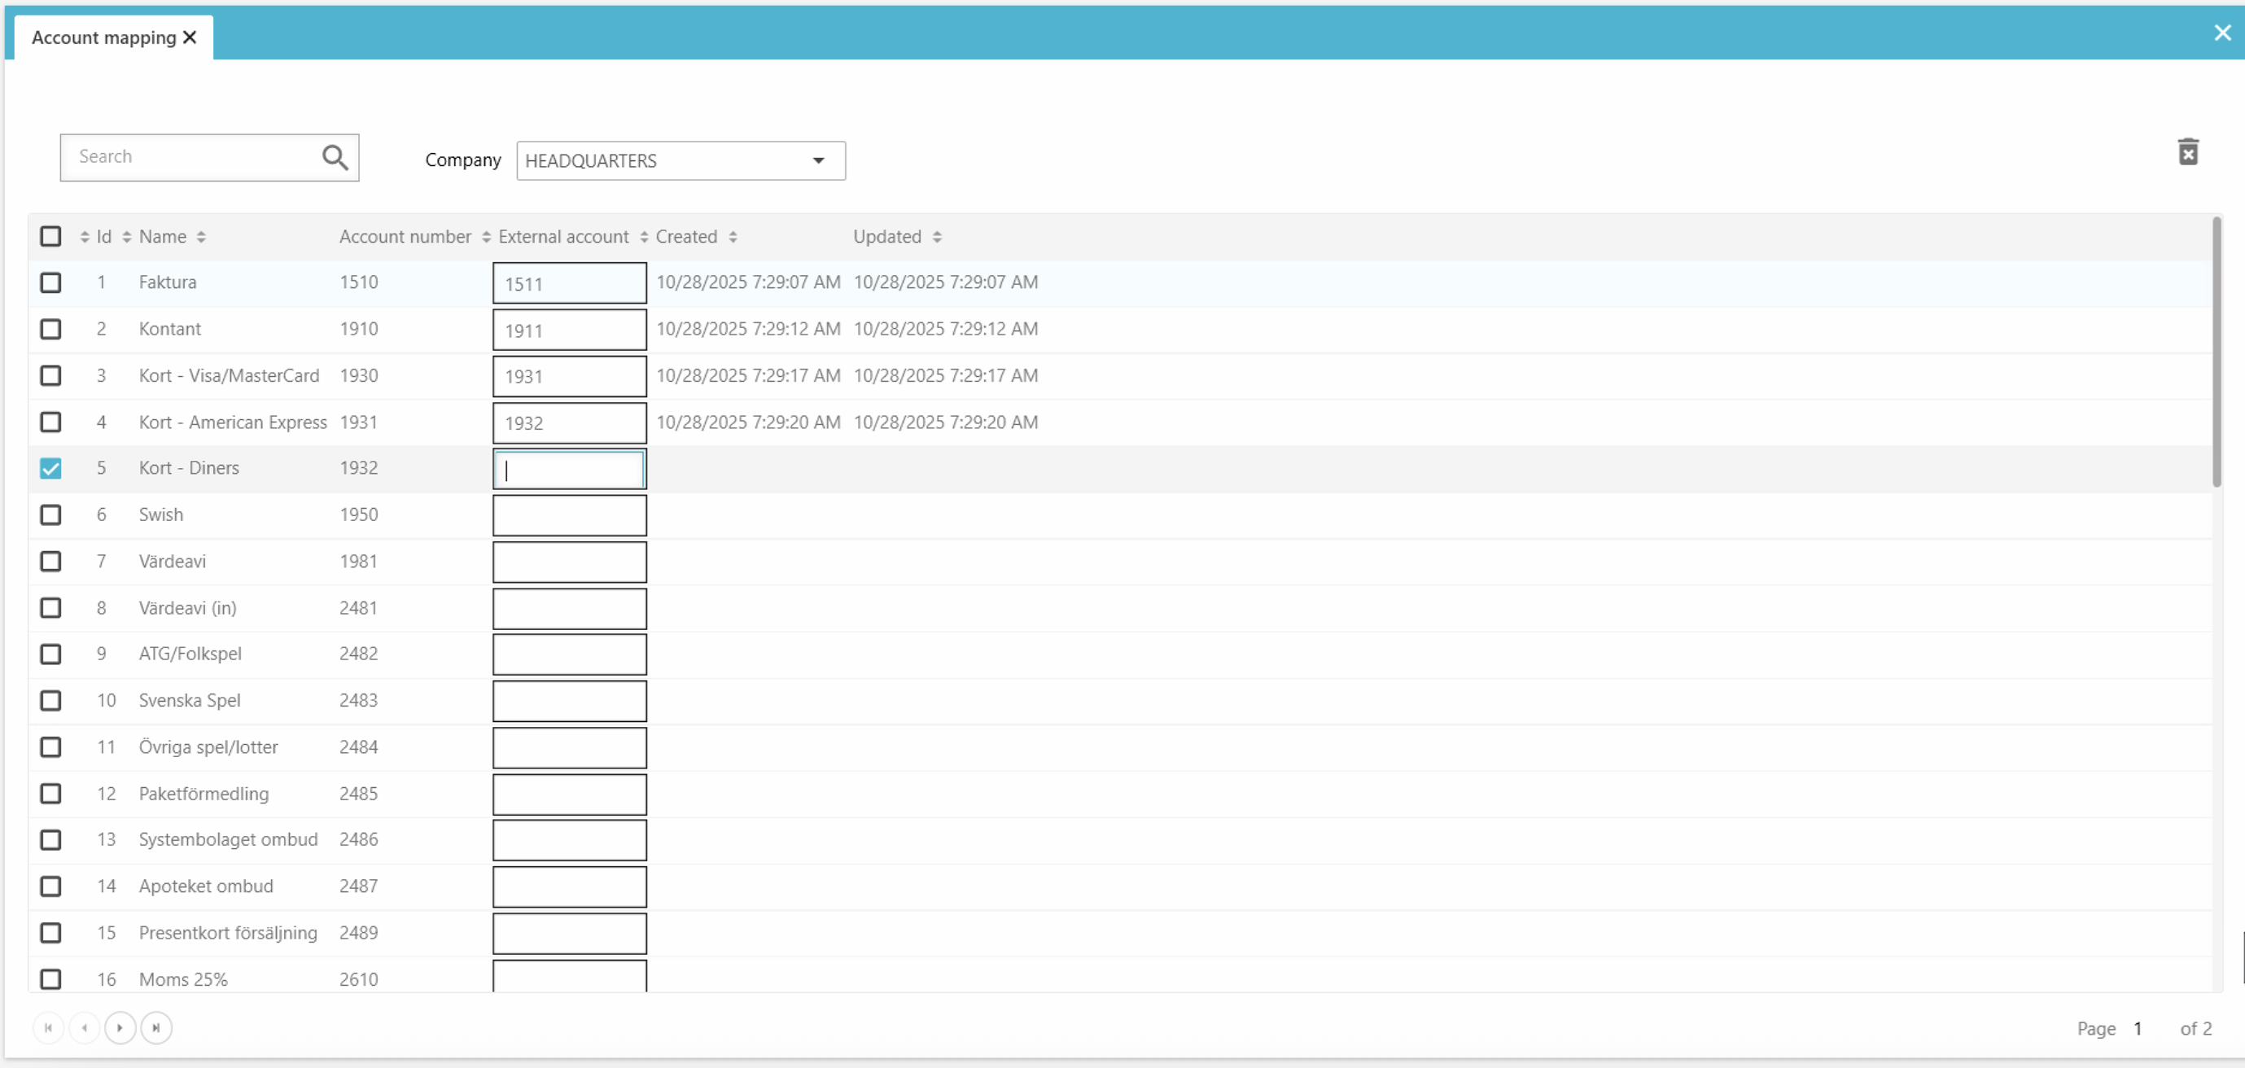Sort by Updated column arrows
This screenshot has width=2245, height=1068.
tap(937, 237)
